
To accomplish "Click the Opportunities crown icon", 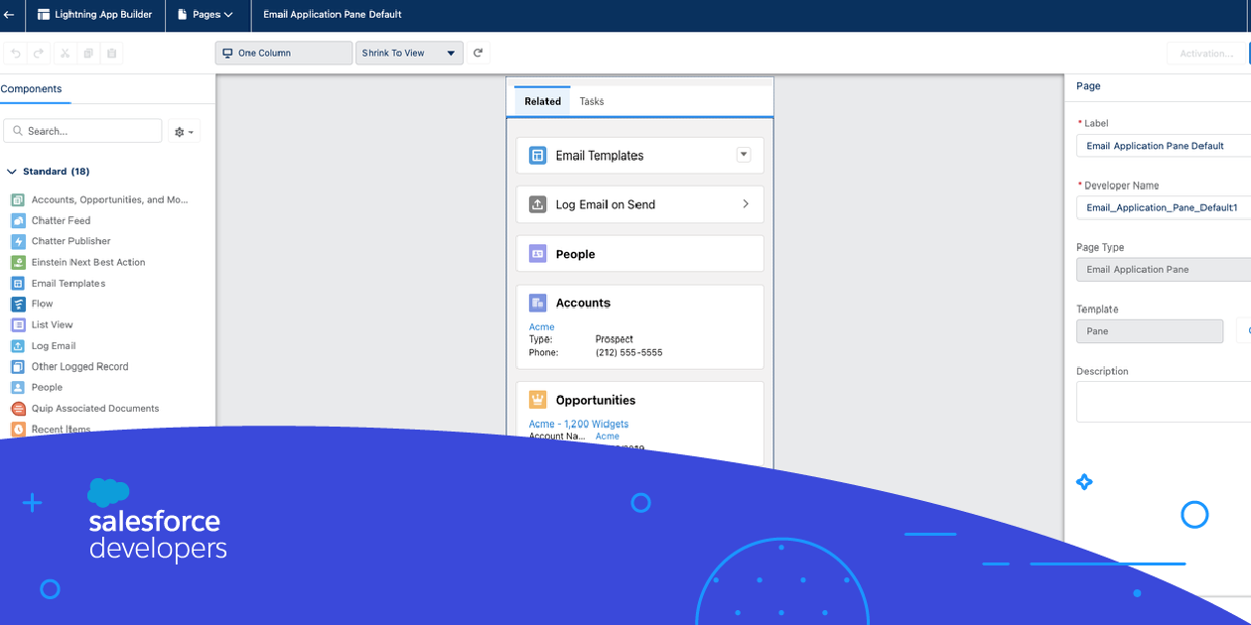I will click(537, 400).
